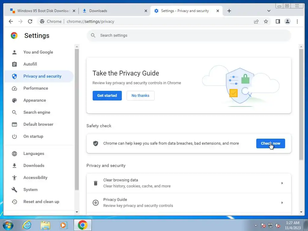Open Chrome's three-dot menu
The width and height of the screenshot is (308, 231).
[x=297, y=21]
